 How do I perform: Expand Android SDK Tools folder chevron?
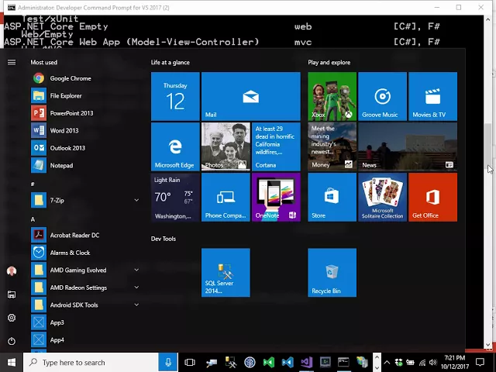[136, 305]
